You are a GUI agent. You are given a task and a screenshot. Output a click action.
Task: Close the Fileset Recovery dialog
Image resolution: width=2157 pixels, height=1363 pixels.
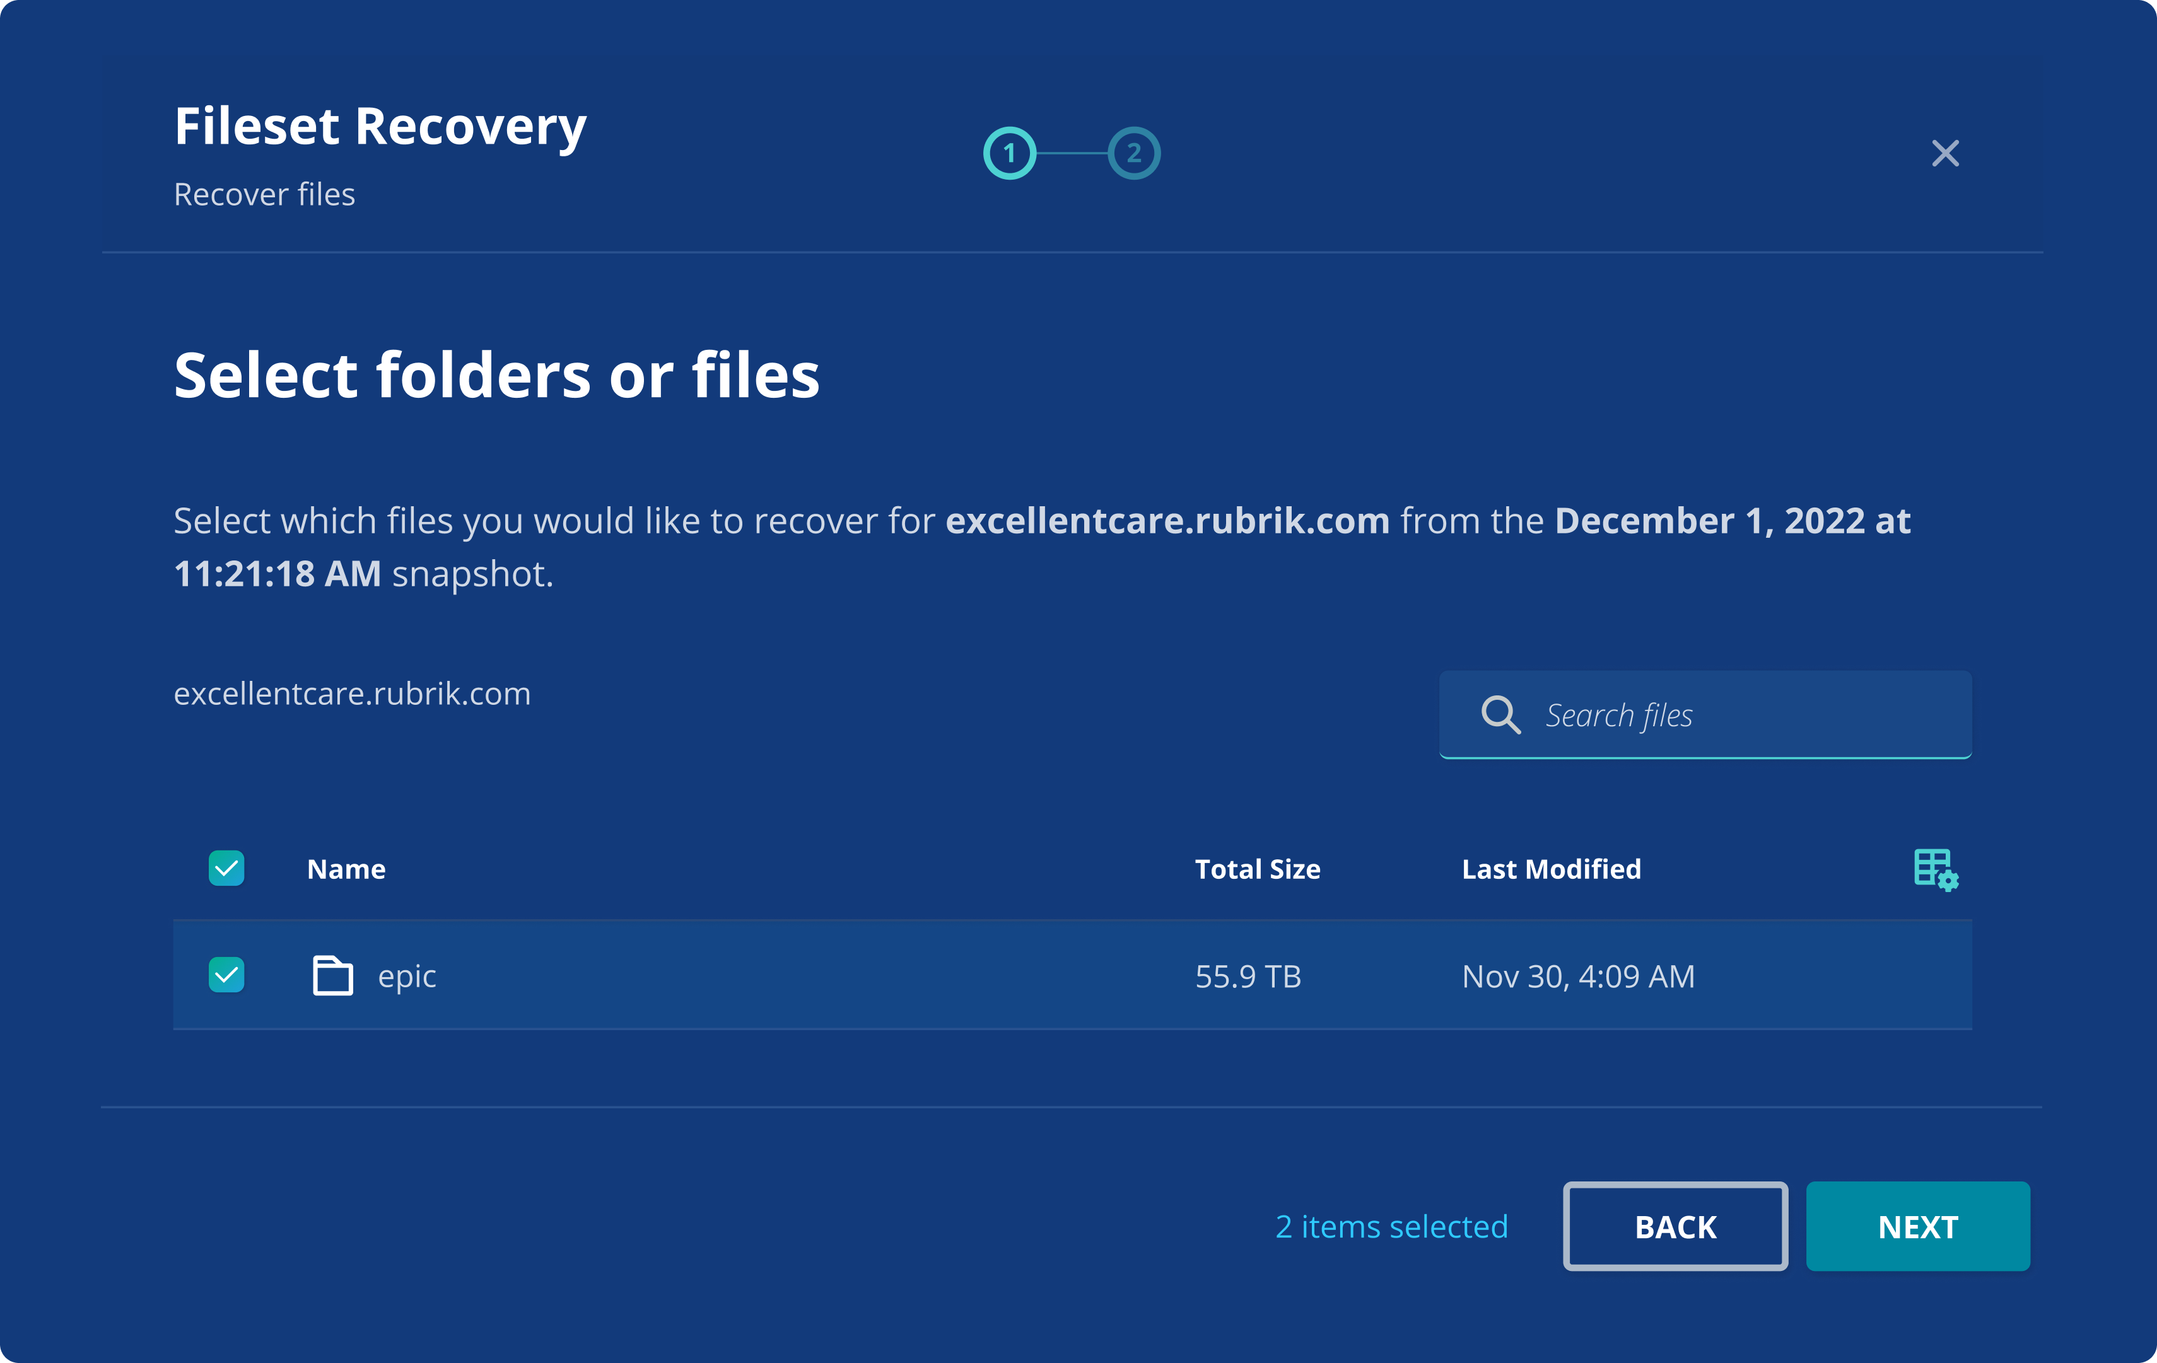(x=1944, y=153)
